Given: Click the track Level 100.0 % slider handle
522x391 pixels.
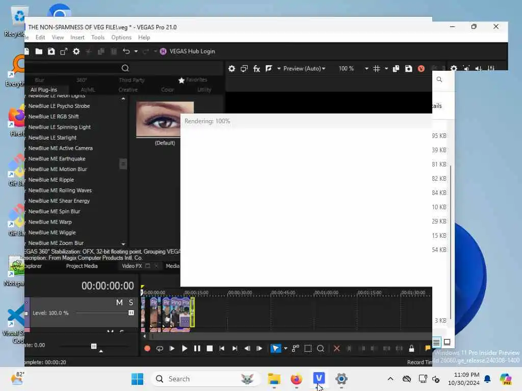Looking at the screenshot, I should 131,313.
